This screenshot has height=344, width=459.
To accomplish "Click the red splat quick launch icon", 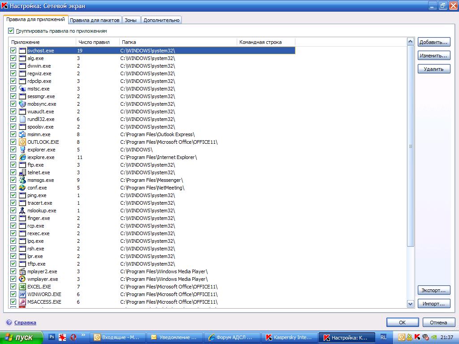I will 62,337.
